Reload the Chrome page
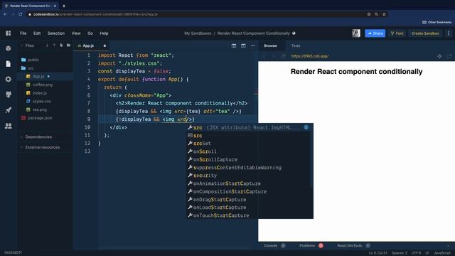The height and width of the screenshot is (256, 455). pos(21,14)
